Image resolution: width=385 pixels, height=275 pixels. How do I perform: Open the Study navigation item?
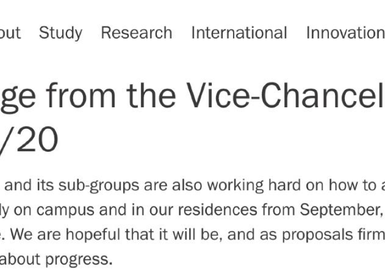coord(61,33)
